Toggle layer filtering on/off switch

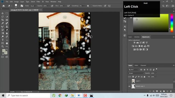pyautogui.click(x=157, y=69)
